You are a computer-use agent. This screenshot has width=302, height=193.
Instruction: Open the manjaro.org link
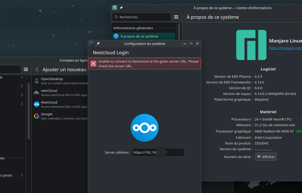click(286, 48)
